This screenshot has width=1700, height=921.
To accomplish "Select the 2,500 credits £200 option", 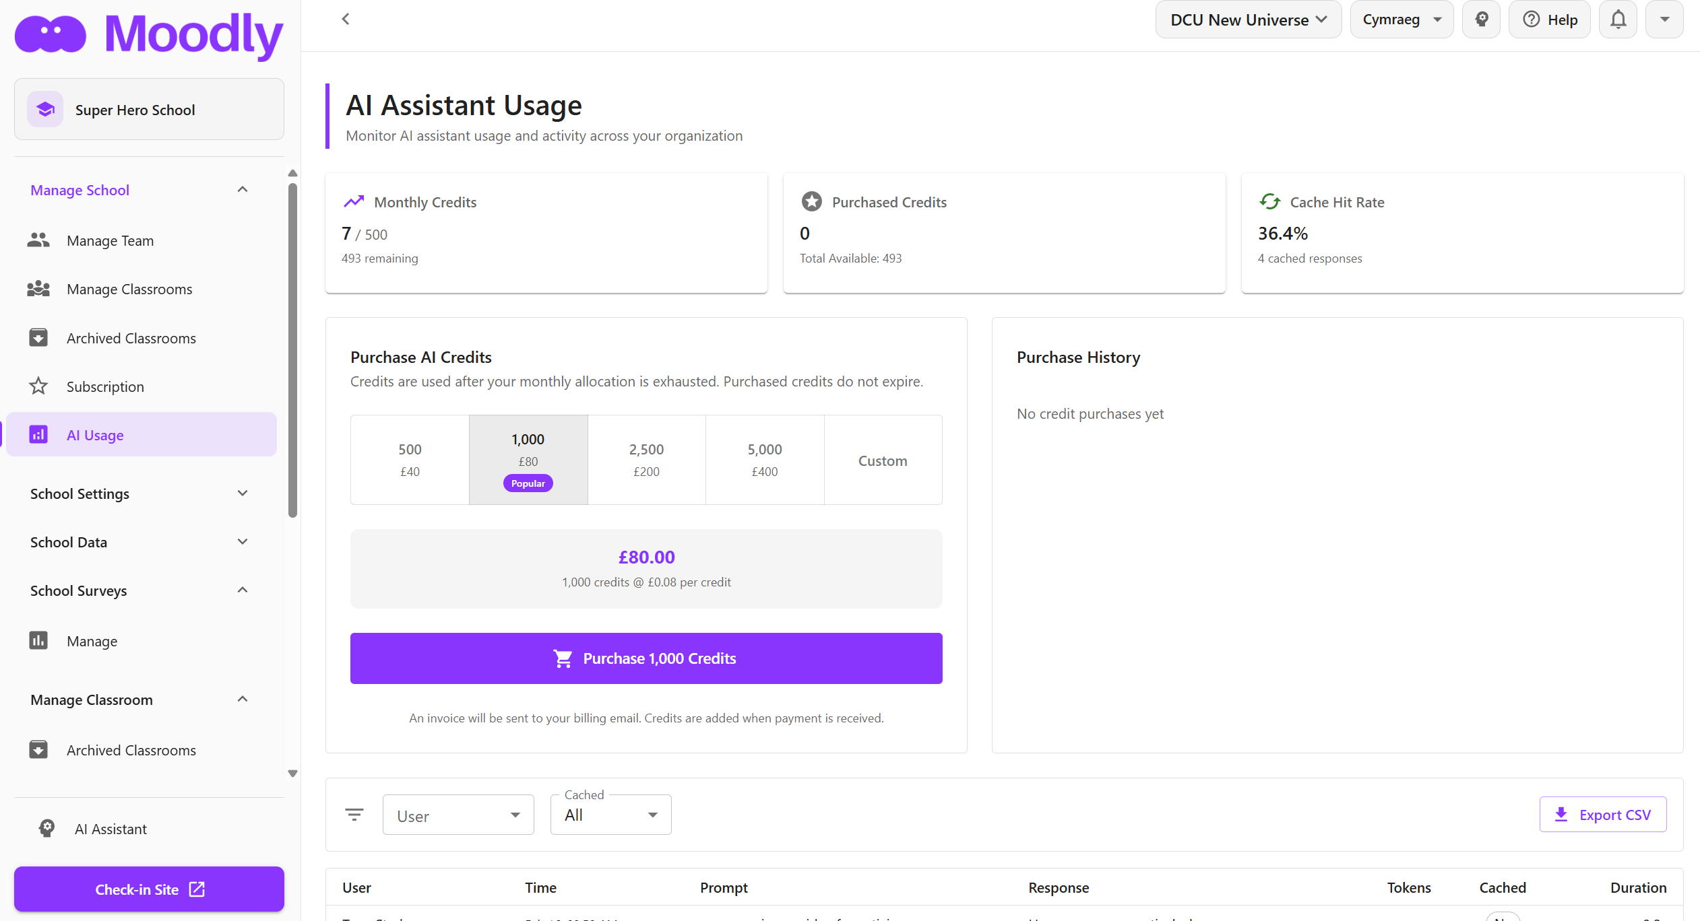I will 646,460.
